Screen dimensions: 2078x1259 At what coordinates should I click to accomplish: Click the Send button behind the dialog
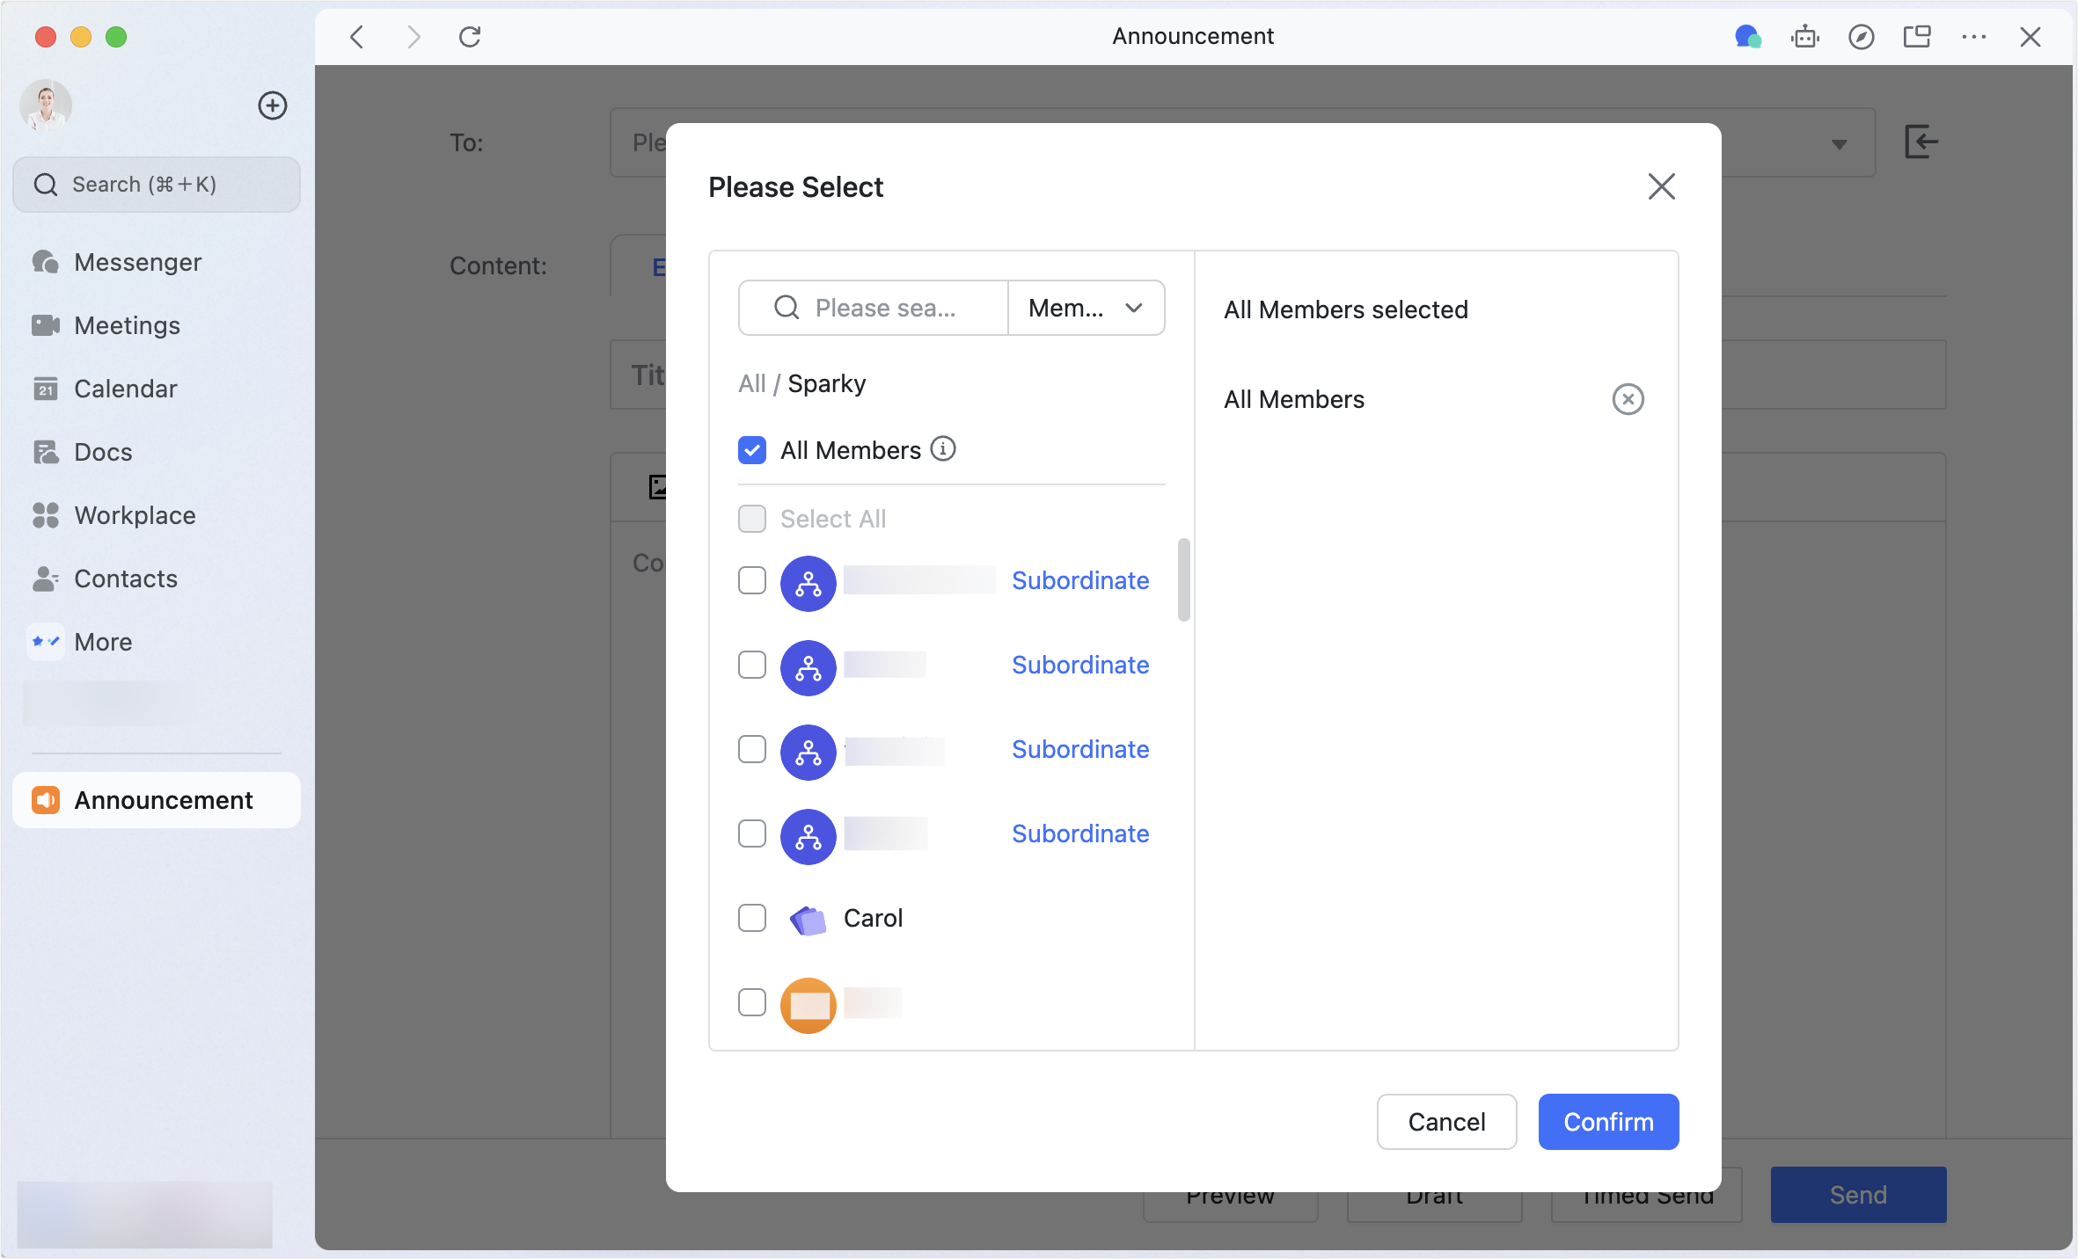[1858, 1195]
